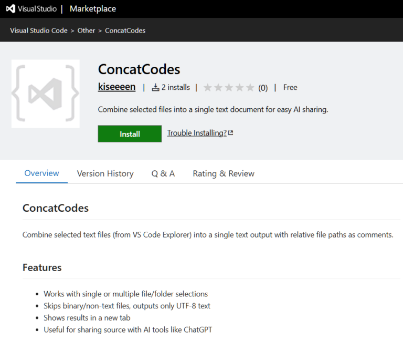Open the Q & A tab
403x340 pixels.
[163, 173]
